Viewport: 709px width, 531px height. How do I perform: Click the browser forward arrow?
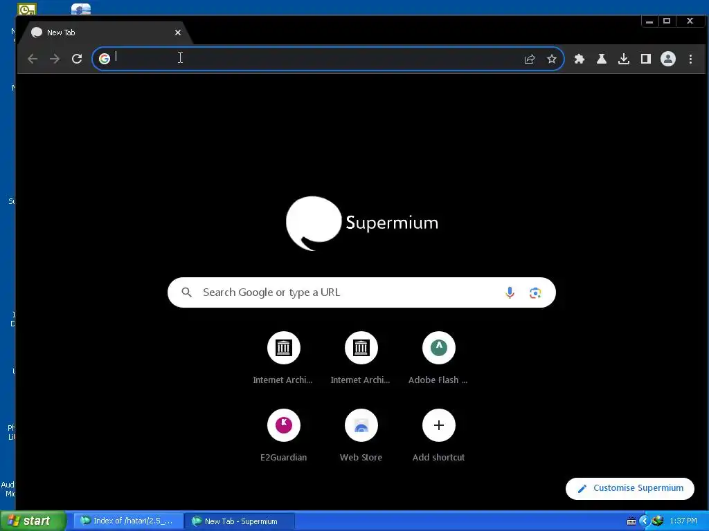click(54, 59)
